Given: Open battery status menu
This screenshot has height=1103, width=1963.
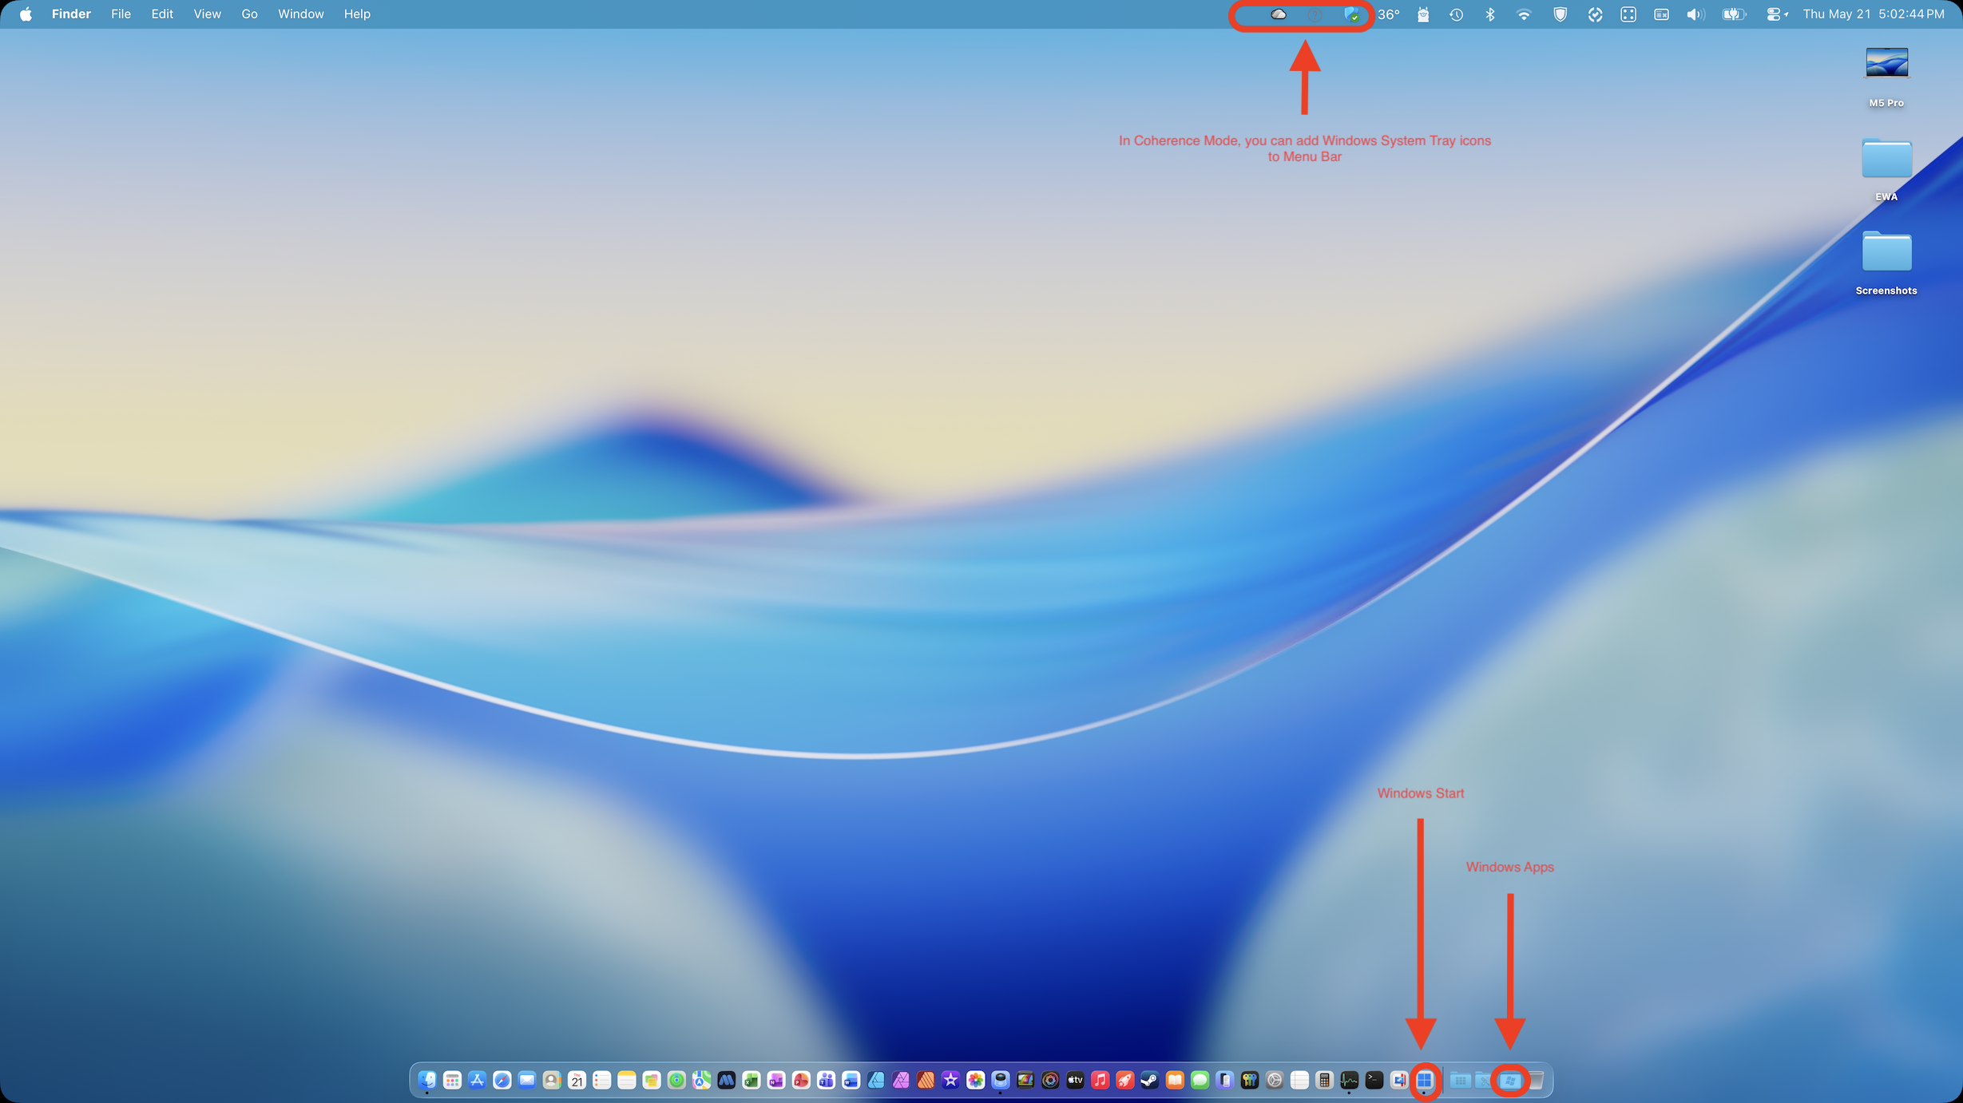Looking at the screenshot, I should [x=1733, y=14].
